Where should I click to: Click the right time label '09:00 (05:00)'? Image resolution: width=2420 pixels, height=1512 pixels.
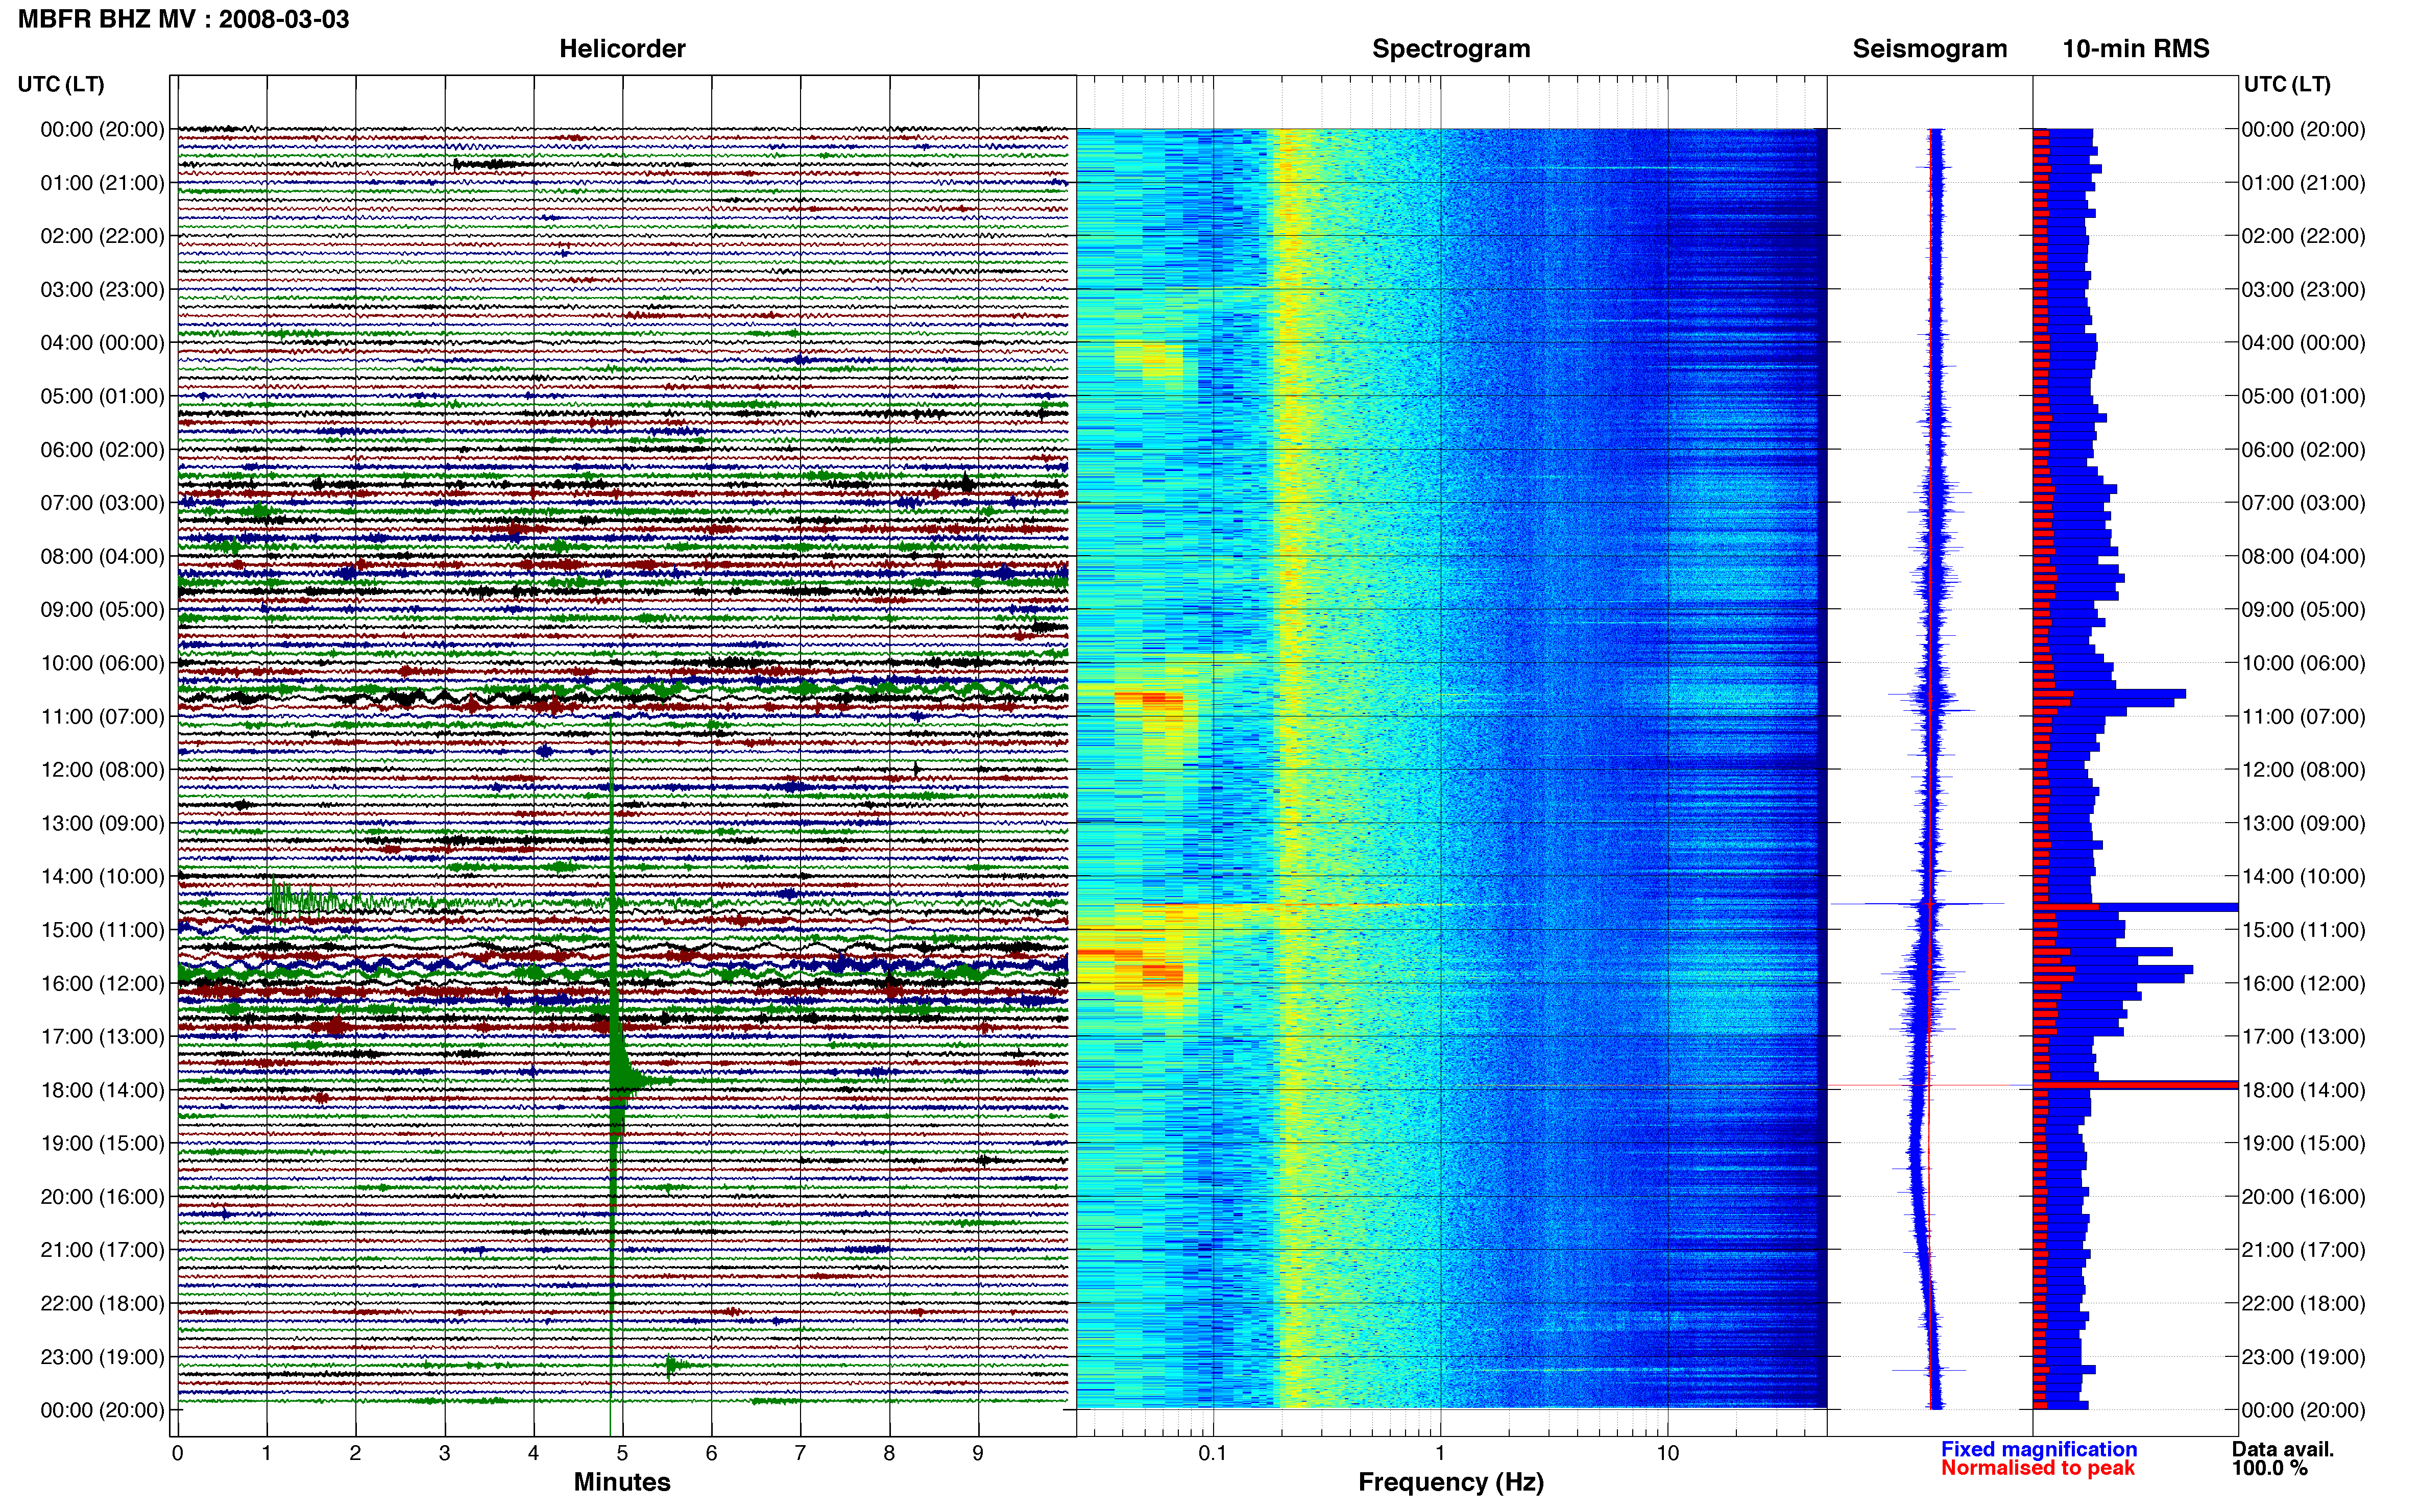tap(2303, 610)
